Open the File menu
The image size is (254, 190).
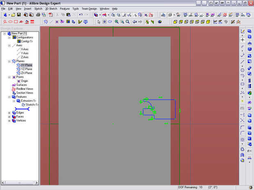[3, 9]
